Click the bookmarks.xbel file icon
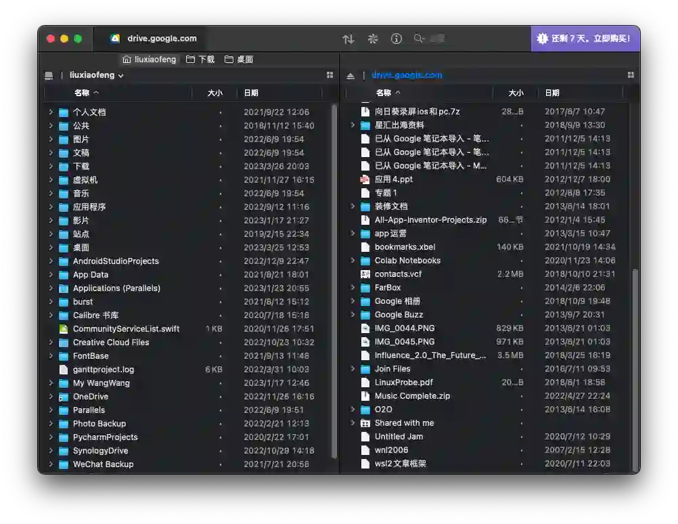 (365, 247)
